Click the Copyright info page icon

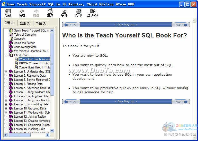pos(11,39)
